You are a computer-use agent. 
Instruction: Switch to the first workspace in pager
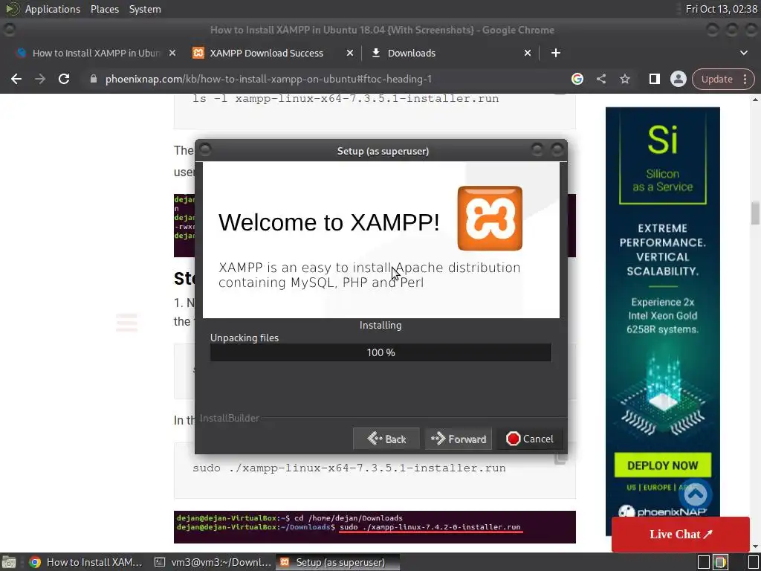pyautogui.click(x=704, y=562)
